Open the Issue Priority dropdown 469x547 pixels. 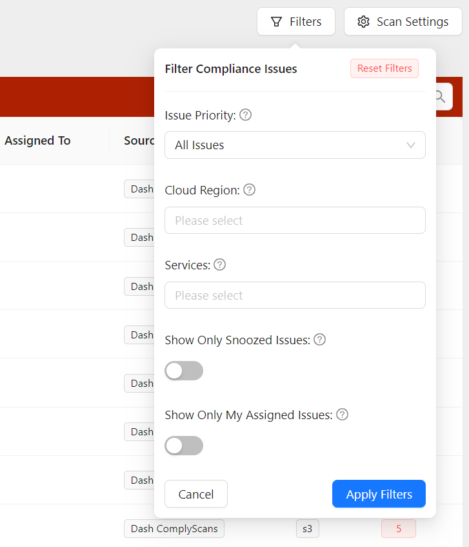click(295, 145)
